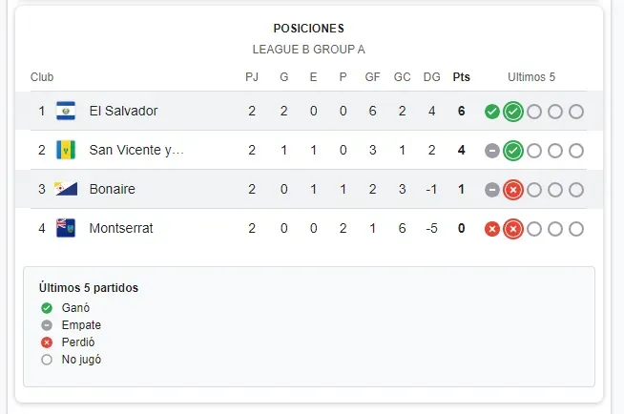Open the San Vicente y… team link
This screenshot has width=624, height=414.
[x=135, y=150]
